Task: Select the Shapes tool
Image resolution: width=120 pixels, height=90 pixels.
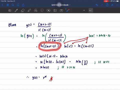Action: coord(35,10)
